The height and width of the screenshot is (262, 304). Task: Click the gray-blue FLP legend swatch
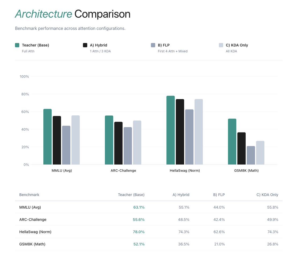coord(153,45)
